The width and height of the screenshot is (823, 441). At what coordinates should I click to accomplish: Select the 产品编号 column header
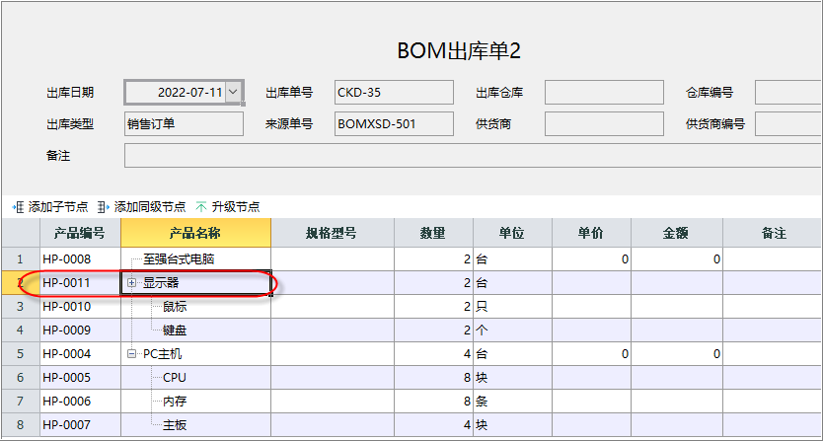(x=80, y=233)
